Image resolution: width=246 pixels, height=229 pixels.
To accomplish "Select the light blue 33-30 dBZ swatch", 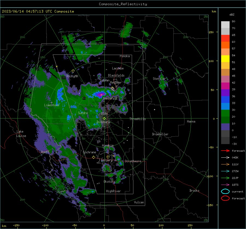I will (x=225, y=106).
